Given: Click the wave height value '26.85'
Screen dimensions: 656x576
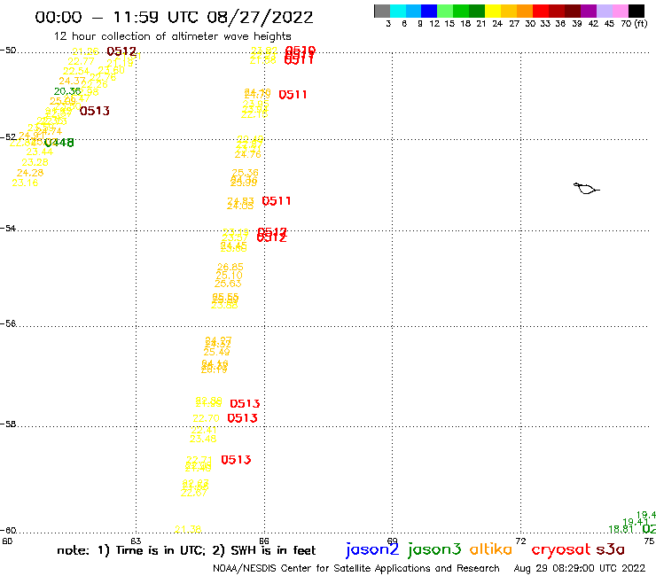Looking at the screenshot, I should pos(230,267).
